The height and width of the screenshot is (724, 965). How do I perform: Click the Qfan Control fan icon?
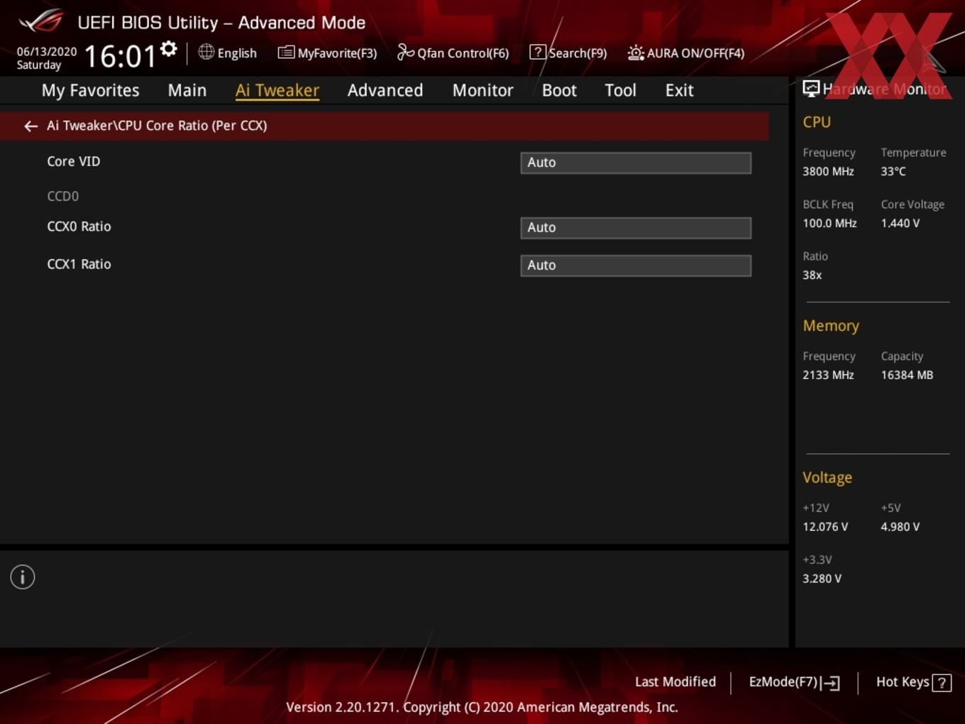point(405,52)
